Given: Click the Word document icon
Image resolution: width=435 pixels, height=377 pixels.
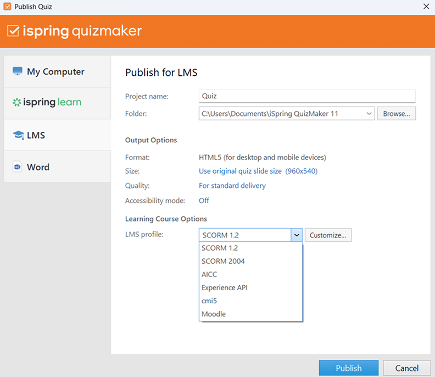Looking at the screenshot, I should (17, 167).
